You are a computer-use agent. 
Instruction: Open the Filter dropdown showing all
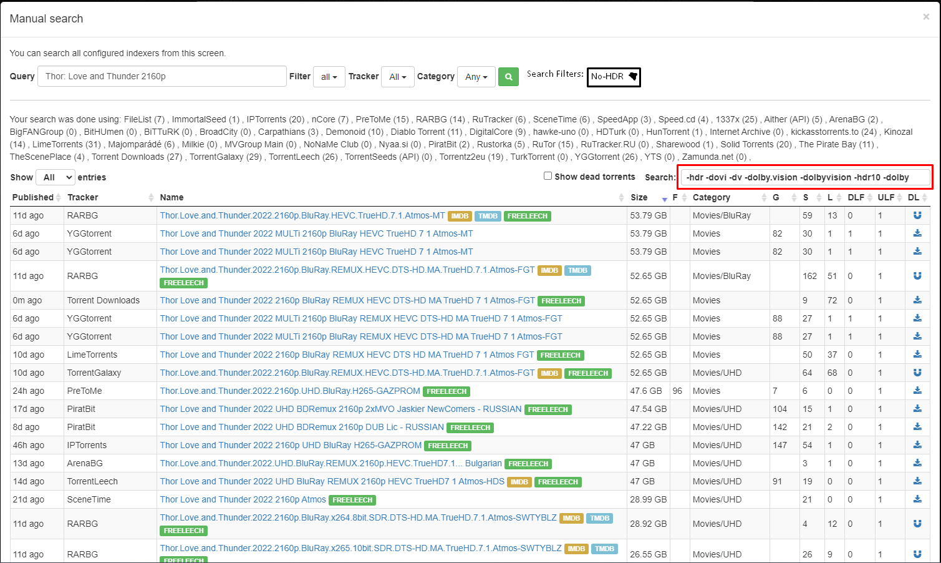(329, 76)
